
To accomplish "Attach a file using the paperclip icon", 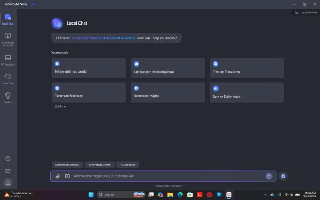I will 58,176.
